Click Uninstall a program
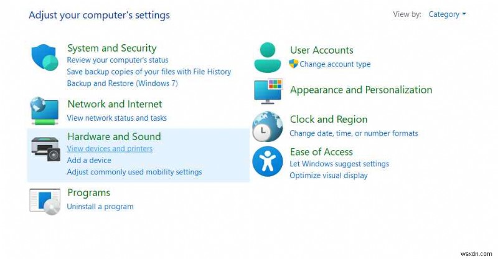 pyautogui.click(x=100, y=207)
